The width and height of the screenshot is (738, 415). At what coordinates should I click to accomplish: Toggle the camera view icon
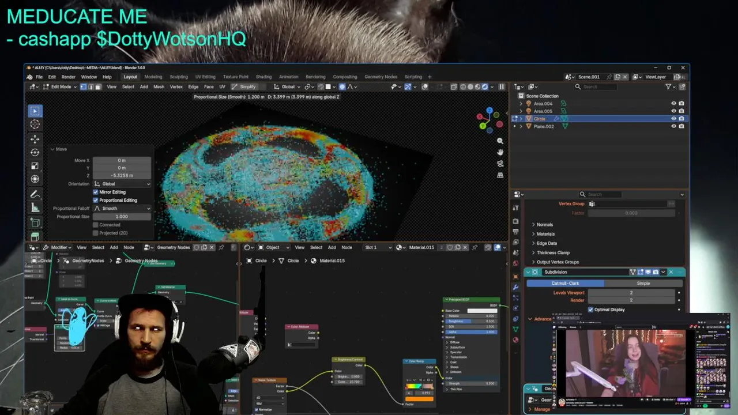tap(500, 164)
